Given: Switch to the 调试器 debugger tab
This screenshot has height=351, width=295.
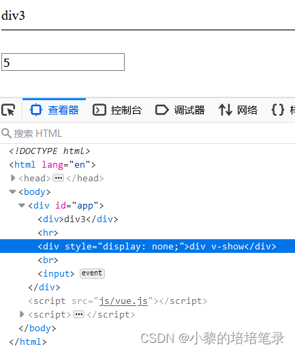Looking at the screenshot, I should point(180,110).
